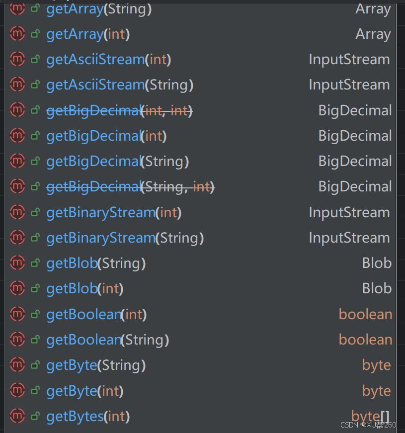405x433 pixels.
Task: Select getArray(String) at top of list
Action: (x=200, y=9)
